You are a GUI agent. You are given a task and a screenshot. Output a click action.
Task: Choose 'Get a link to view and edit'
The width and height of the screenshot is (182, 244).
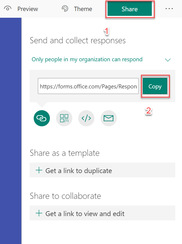(x=85, y=214)
